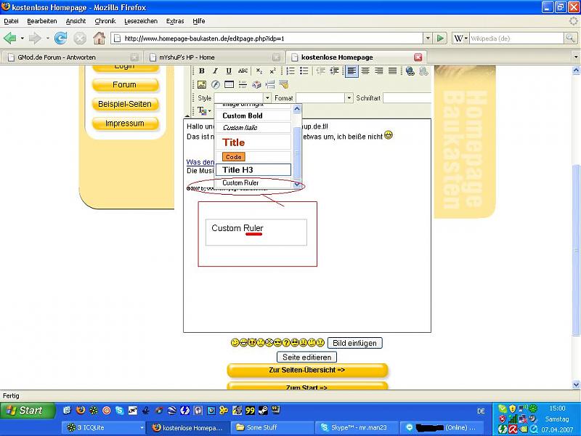The width and height of the screenshot is (581, 436).
Task: Click the Bild einfügen button
Action: (354, 343)
